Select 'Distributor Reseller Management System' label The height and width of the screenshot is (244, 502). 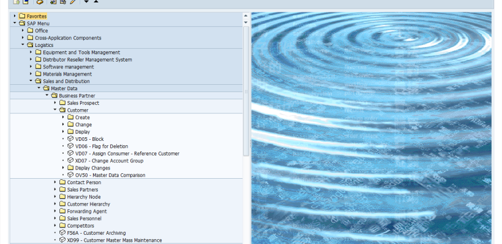(x=88, y=60)
